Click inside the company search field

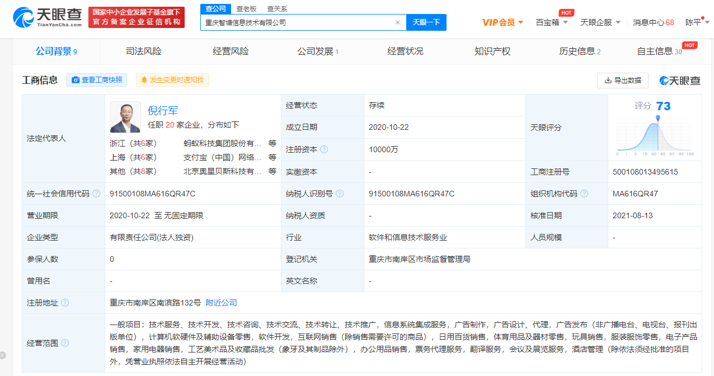coord(297,22)
